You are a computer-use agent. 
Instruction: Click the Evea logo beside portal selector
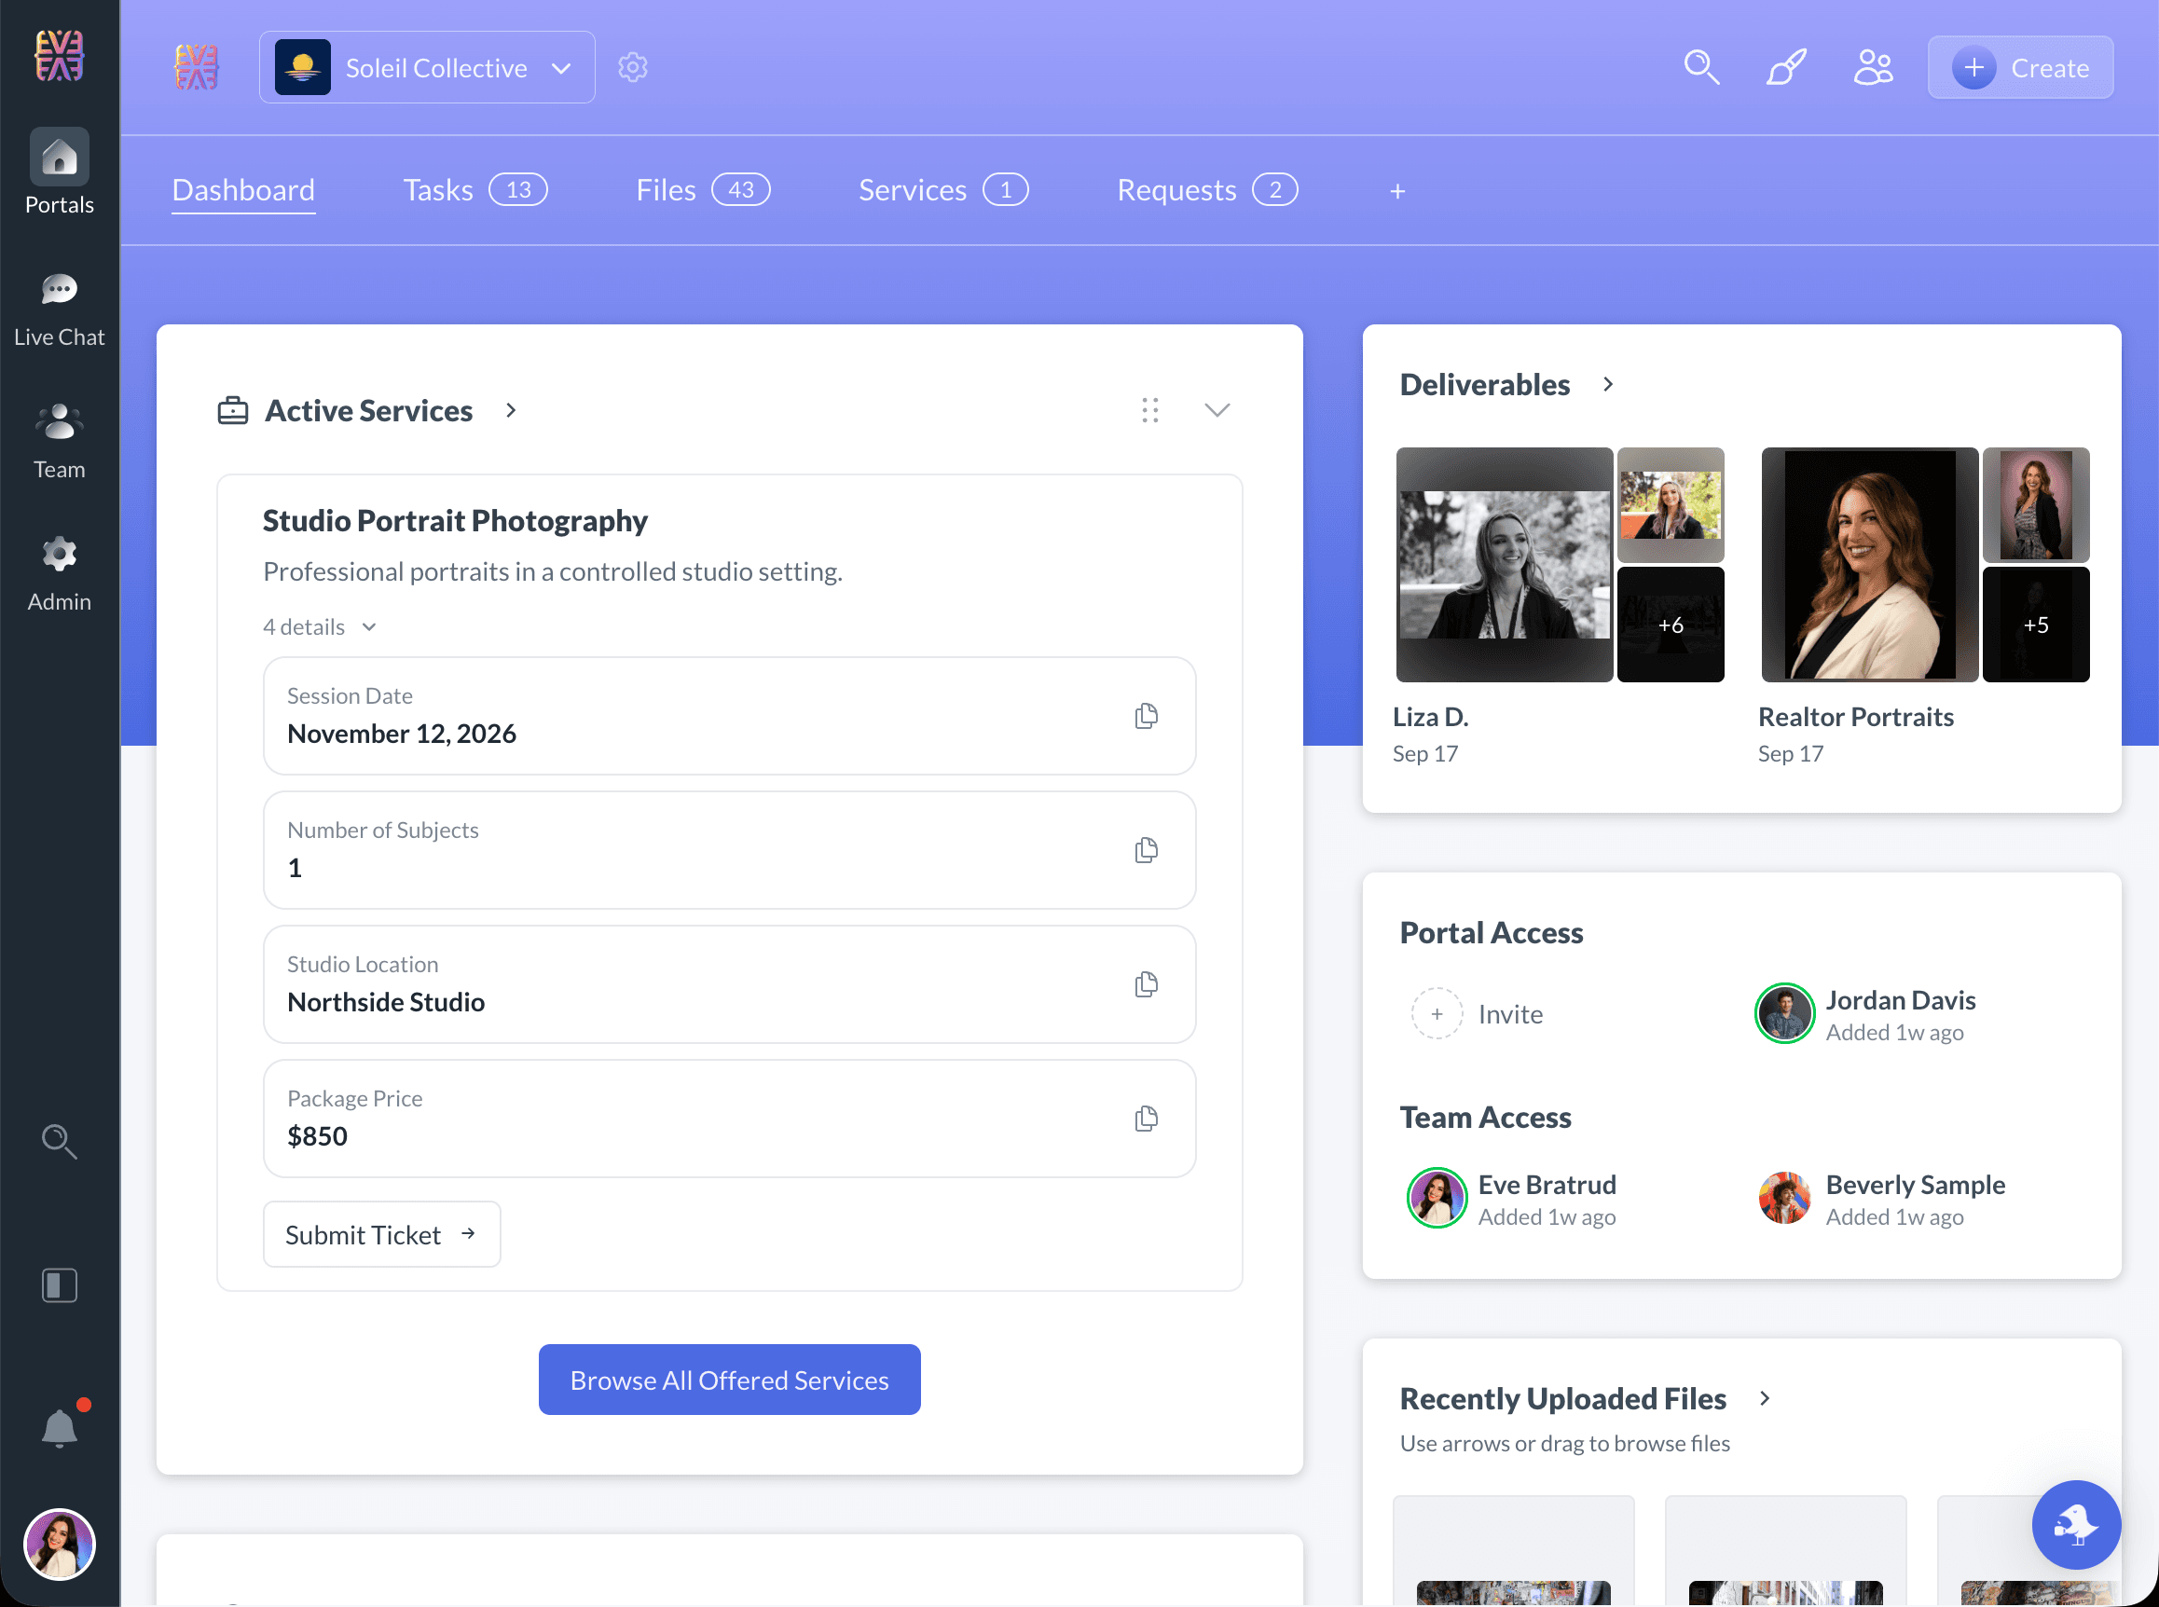pos(197,67)
